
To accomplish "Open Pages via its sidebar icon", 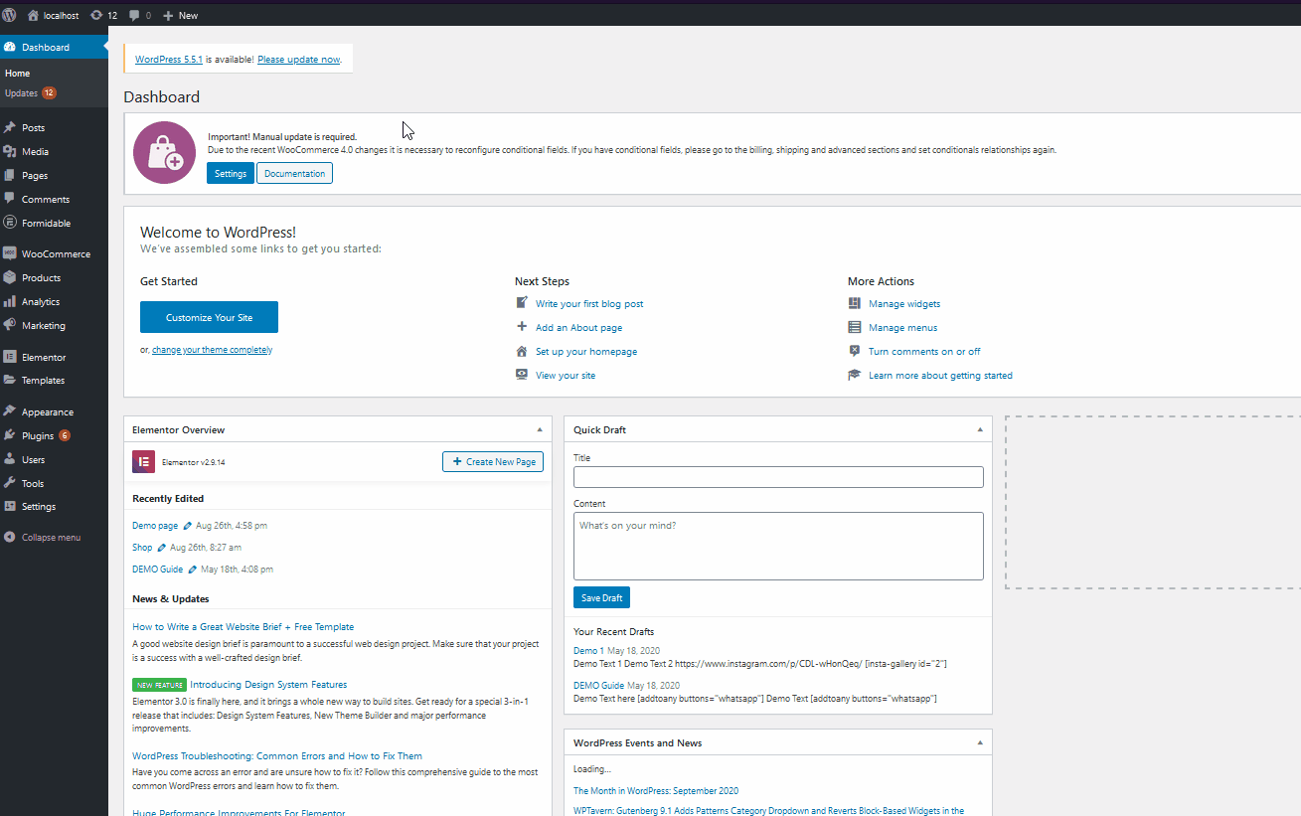I will click(x=10, y=175).
